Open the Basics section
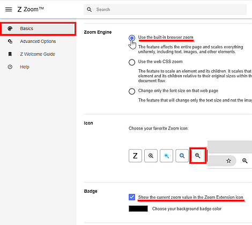Viewport: 252px width, 225px height. pyautogui.click(x=38, y=28)
